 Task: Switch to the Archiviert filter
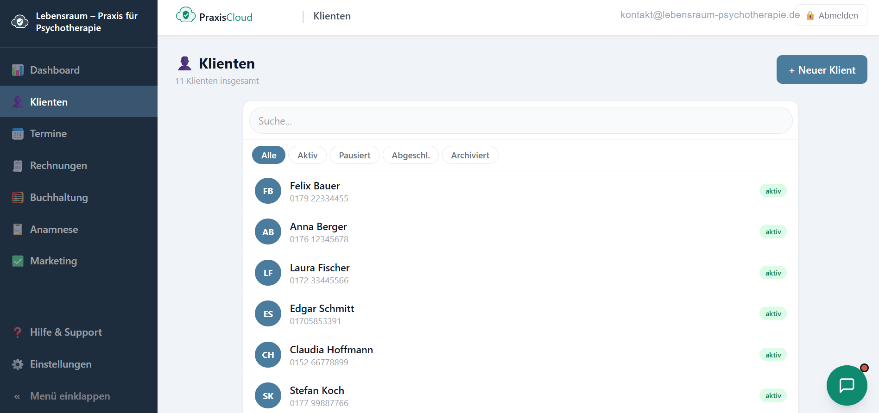470,155
